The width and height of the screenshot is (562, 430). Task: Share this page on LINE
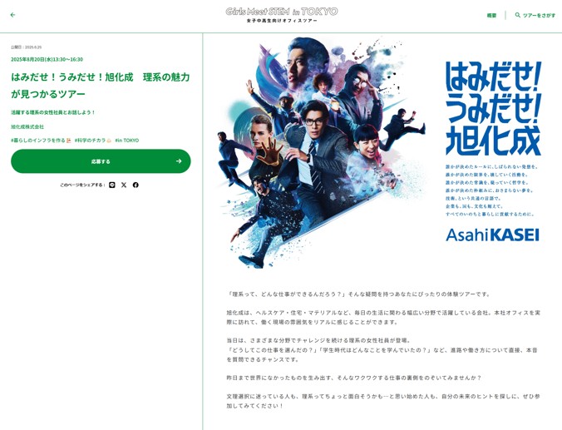point(112,185)
